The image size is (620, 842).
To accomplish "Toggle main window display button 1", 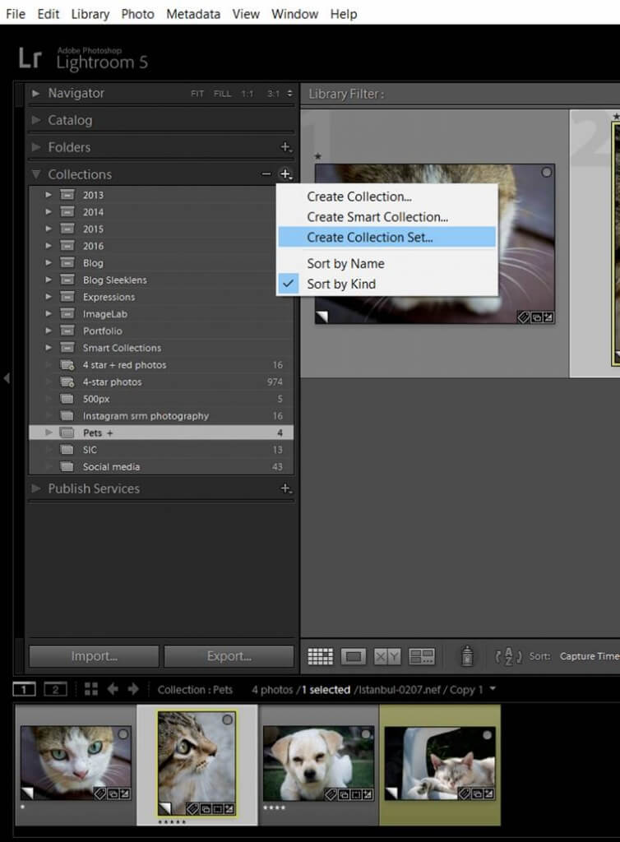I will pyautogui.click(x=24, y=689).
